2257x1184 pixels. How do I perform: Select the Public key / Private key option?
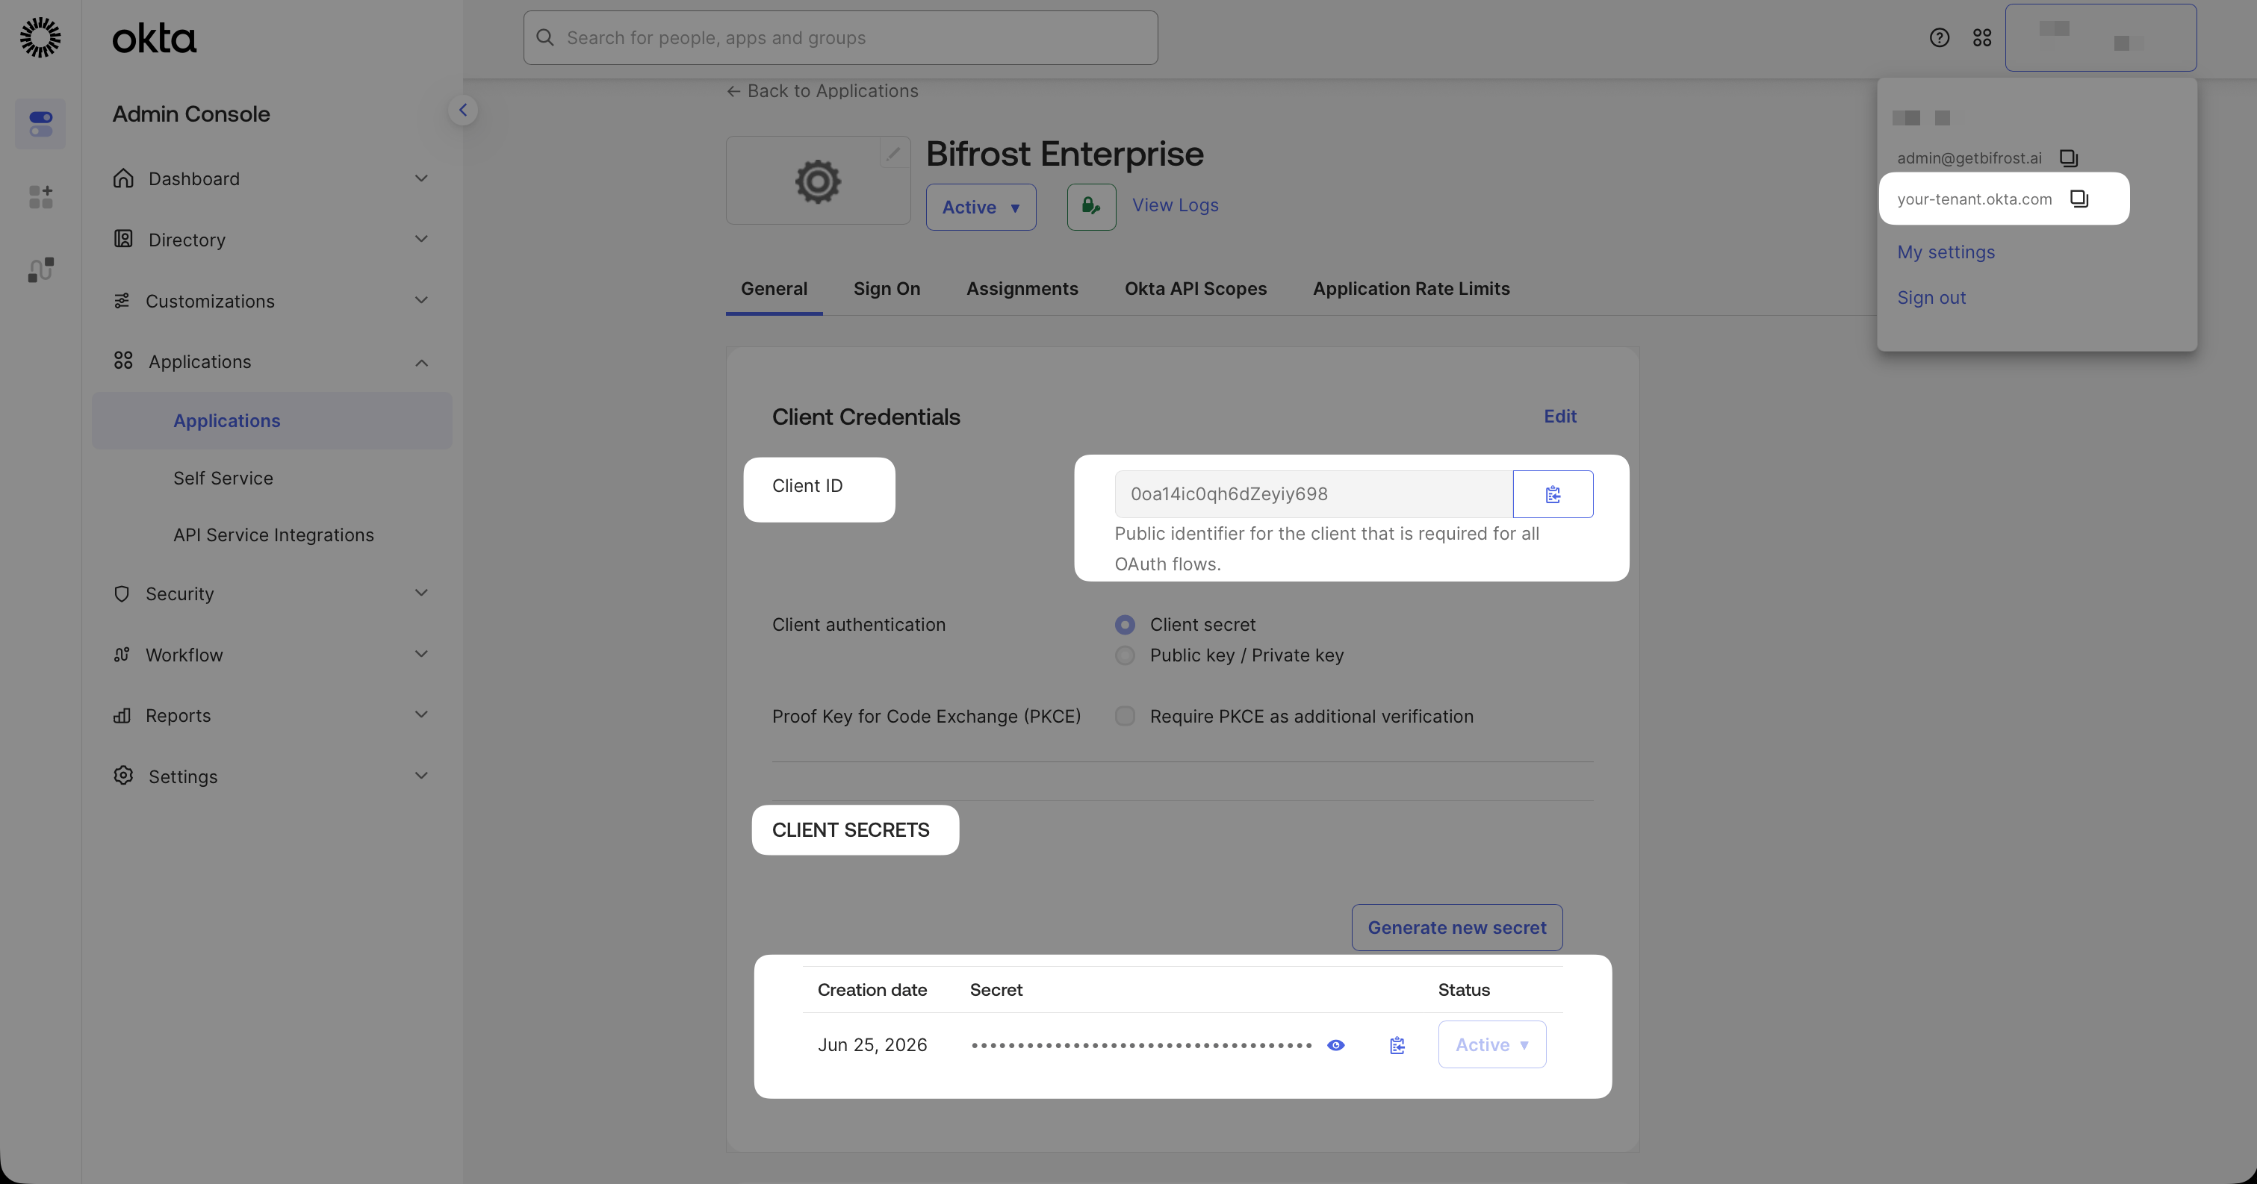pos(1124,655)
